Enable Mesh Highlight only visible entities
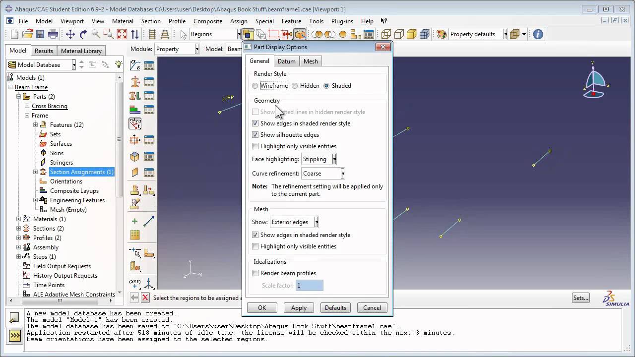Screen dimensions: 635x357 pos(255,246)
